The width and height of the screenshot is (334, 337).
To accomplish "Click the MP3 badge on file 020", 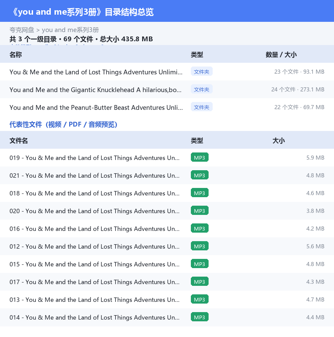I will (199, 211).
